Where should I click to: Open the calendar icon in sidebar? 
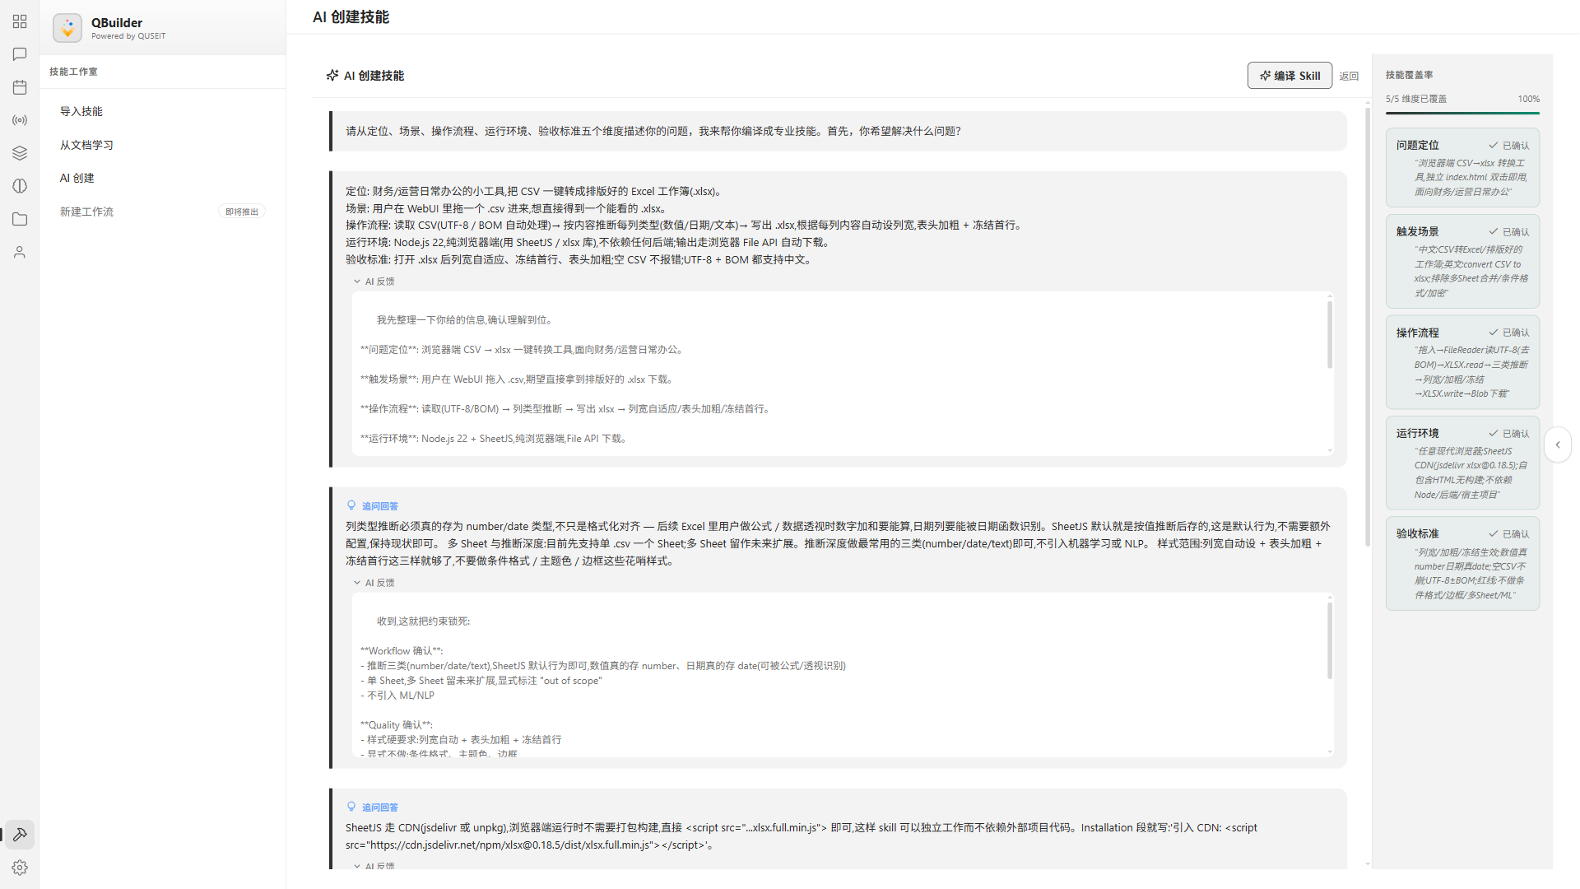pyautogui.click(x=20, y=87)
